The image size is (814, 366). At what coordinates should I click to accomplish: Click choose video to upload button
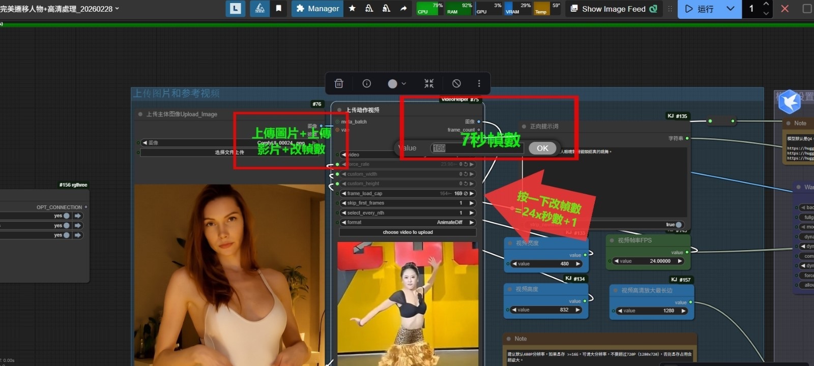[x=408, y=232]
